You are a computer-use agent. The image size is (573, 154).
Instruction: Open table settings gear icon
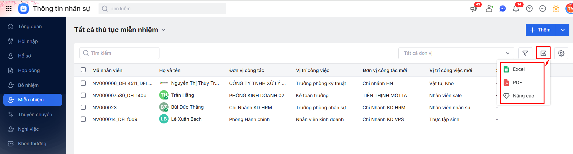[x=561, y=53]
